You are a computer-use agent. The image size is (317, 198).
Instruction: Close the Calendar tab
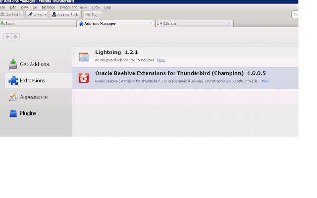pyautogui.click(x=229, y=23)
